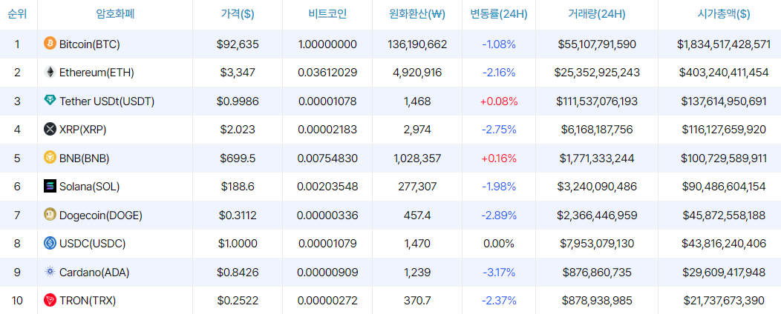Open the Bitcoin(BTC) coin link
This screenshot has width=781, height=314.
[x=90, y=44]
